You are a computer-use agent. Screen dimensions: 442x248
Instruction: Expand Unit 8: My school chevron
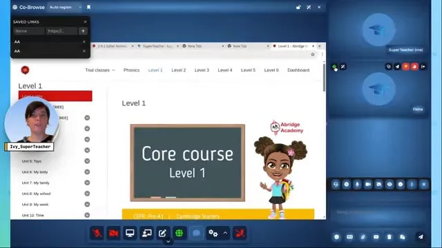click(87, 194)
